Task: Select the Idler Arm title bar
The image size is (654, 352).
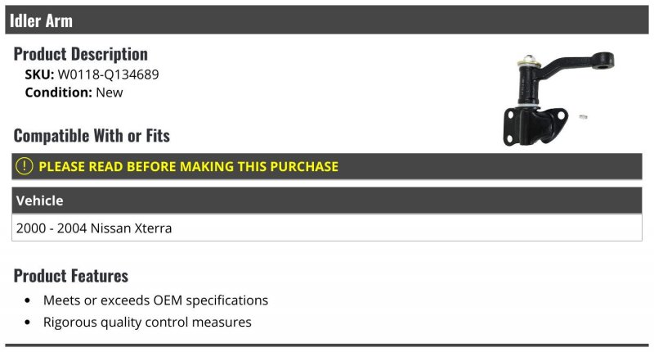Action: point(326,20)
